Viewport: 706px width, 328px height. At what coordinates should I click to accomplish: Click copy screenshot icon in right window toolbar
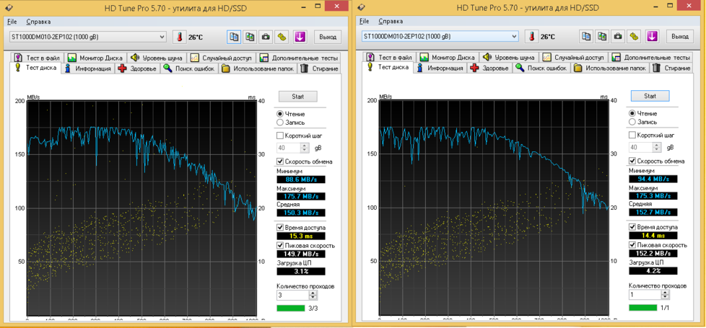point(602,37)
